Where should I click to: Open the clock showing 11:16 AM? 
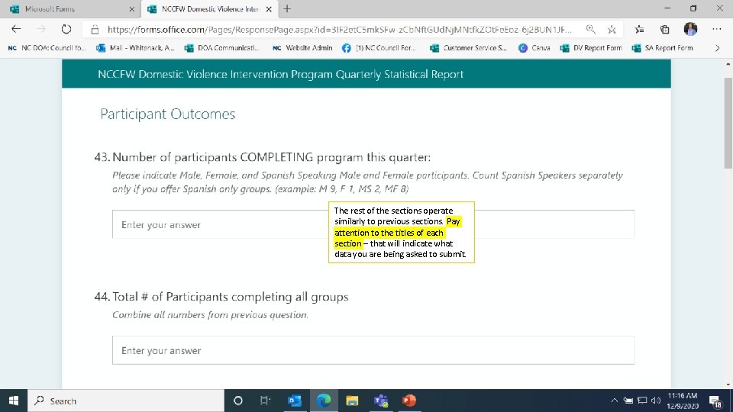pyautogui.click(x=682, y=401)
